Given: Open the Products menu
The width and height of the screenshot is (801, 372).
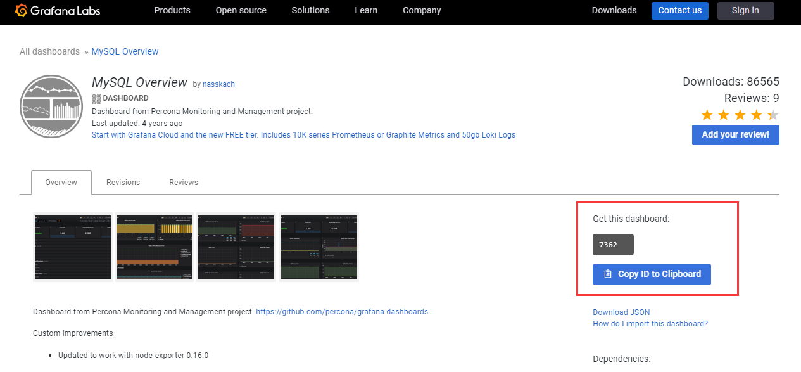Looking at the screenshot, I should (172, 10).
